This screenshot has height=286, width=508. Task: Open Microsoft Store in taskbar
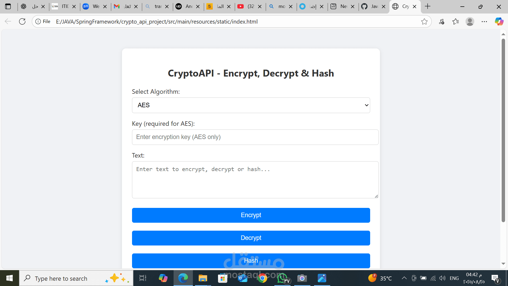coord(223,278)
